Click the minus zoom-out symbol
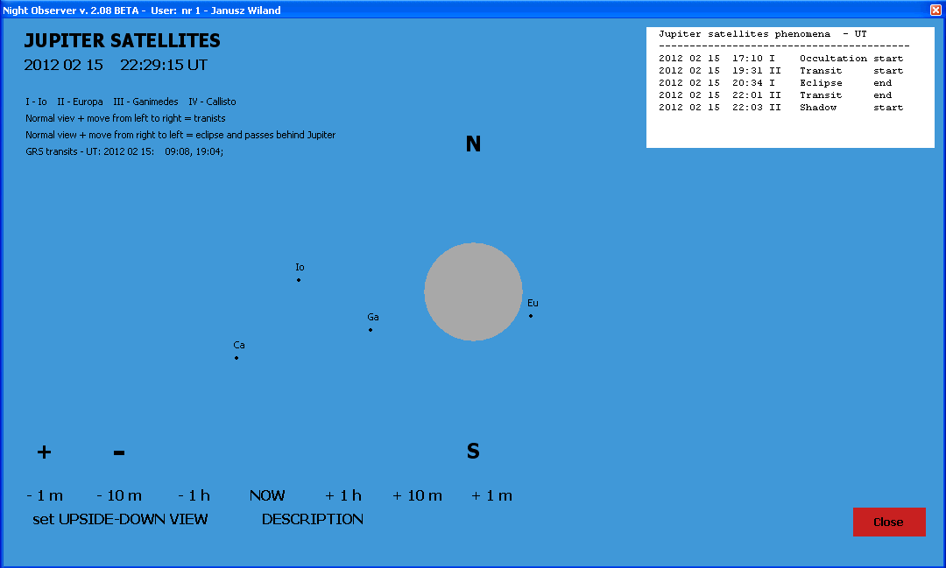 119,452
